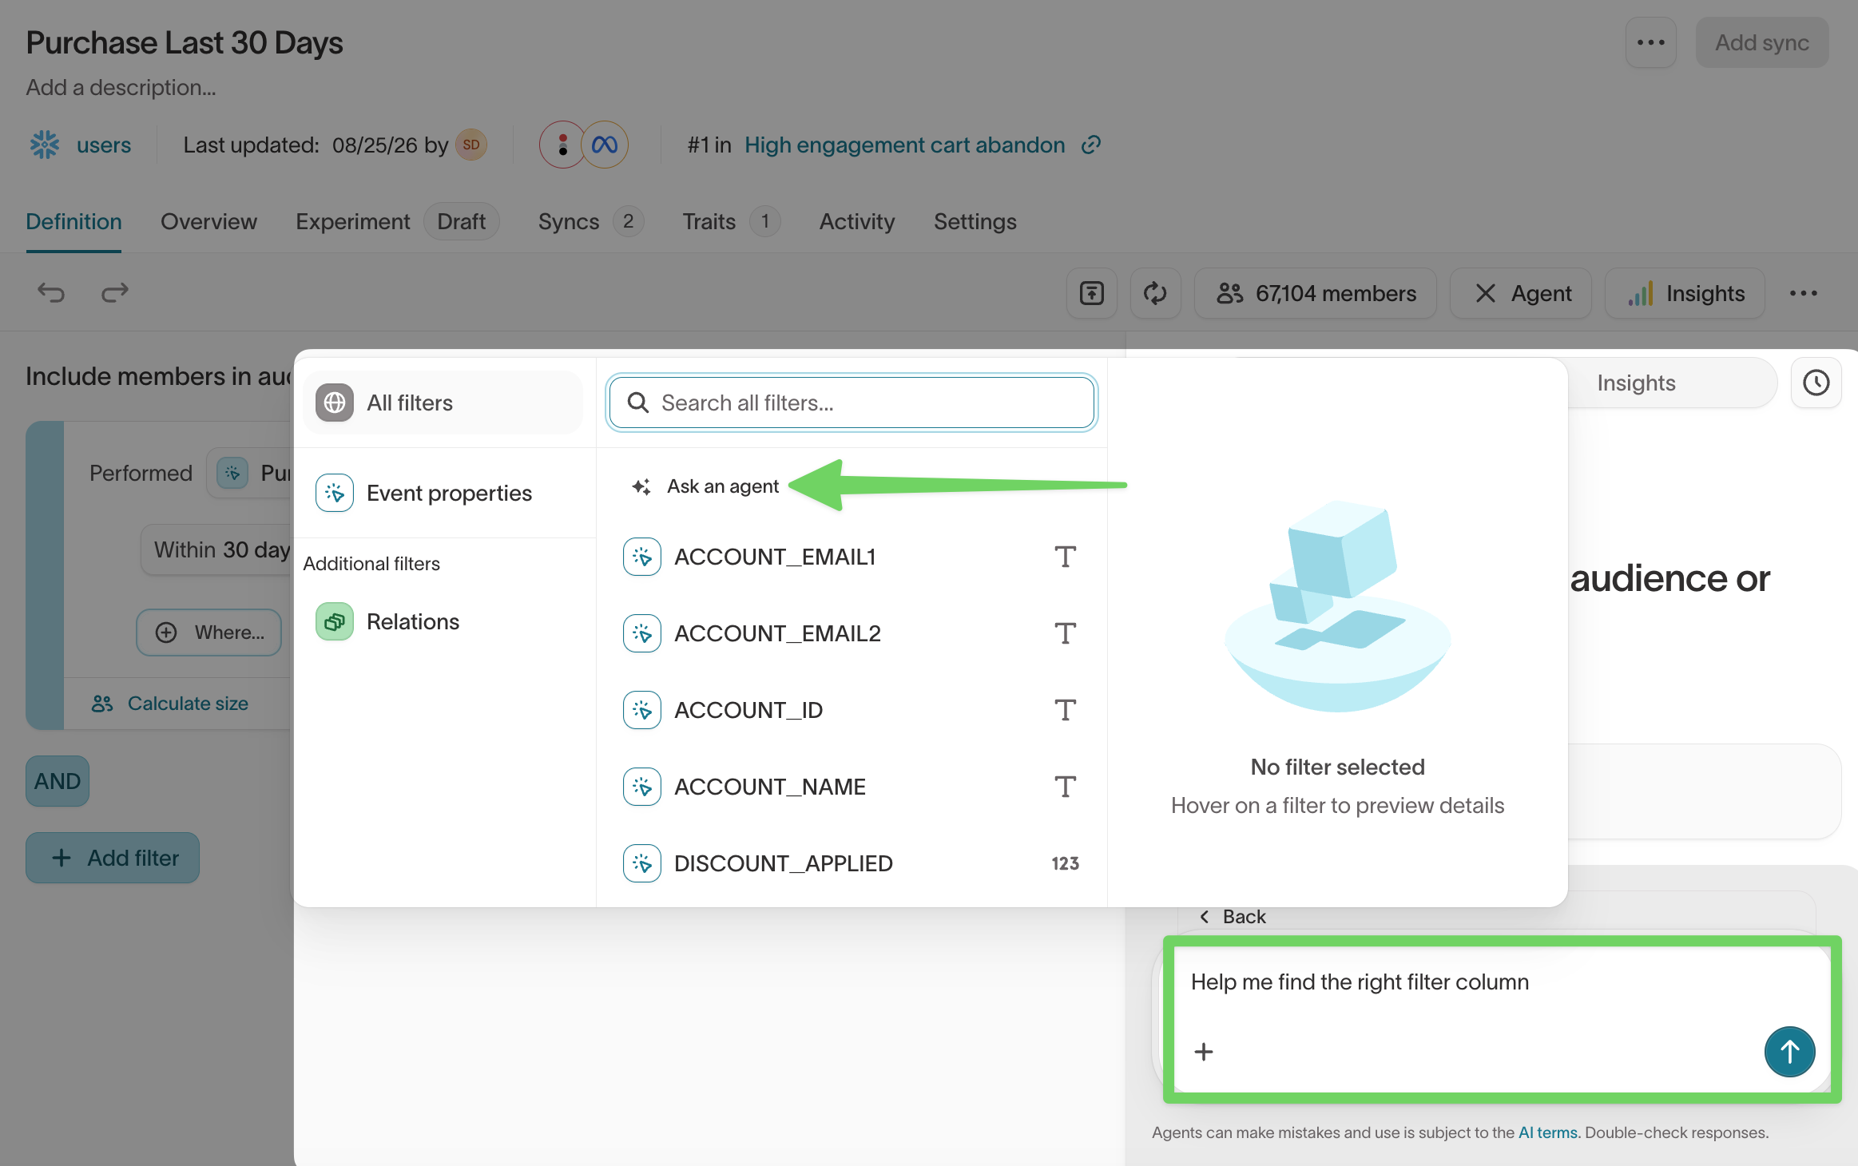Select the ACCOUNT_EMAIL2 filter
Screen dimensions: 1858x1166
(851, 633)
